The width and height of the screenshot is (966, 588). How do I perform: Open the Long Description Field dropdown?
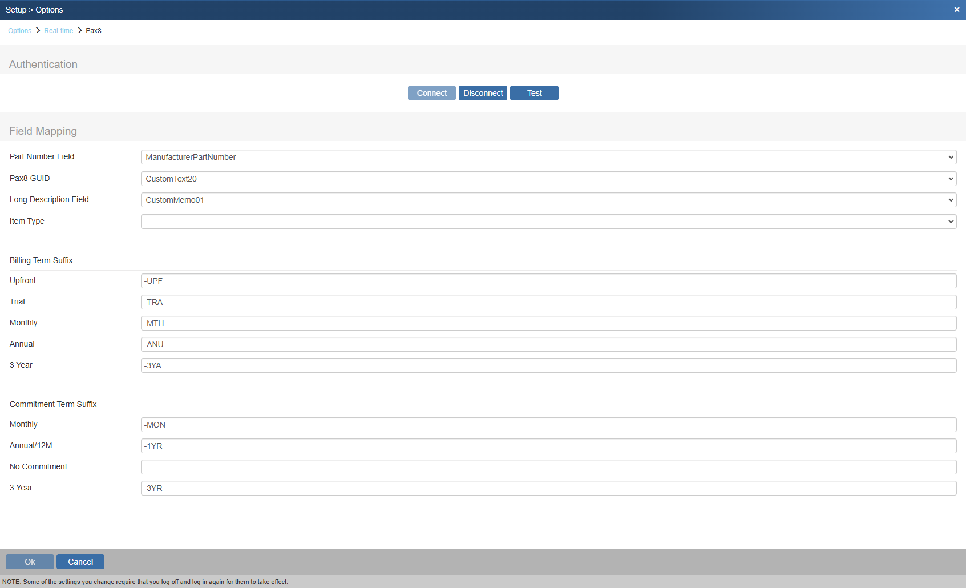click(x=548, y=200)
